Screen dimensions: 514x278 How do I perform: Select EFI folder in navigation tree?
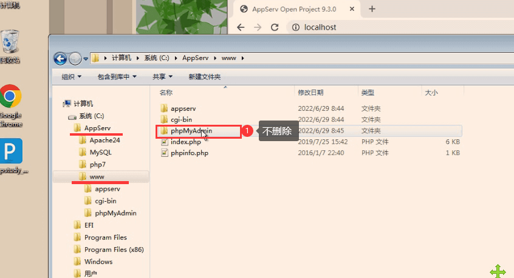point(89,225)
